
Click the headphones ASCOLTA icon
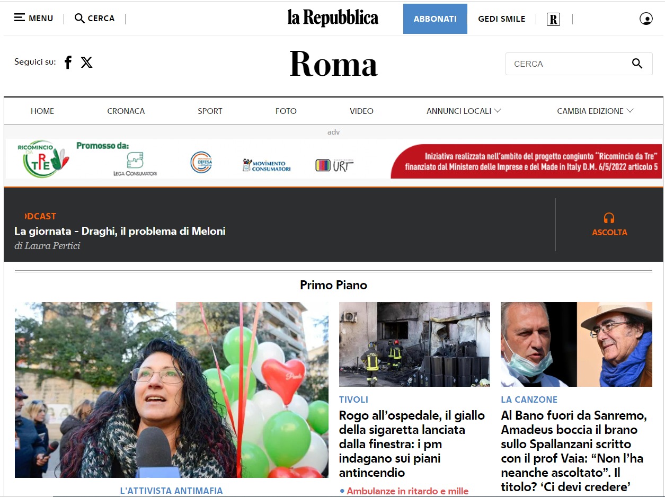click(x=609, y=218)
